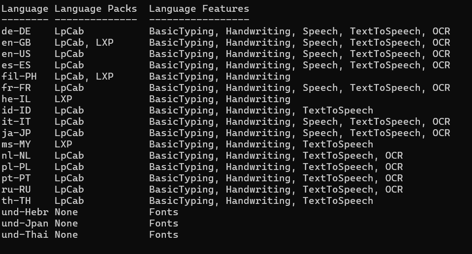The height and width of the screenshot is (254, 472).
Task: Click TextToSpeech in the th-TH row
Action: 338,201
